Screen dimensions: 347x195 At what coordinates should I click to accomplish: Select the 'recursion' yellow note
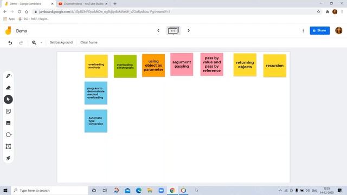(x=275, y=66)
